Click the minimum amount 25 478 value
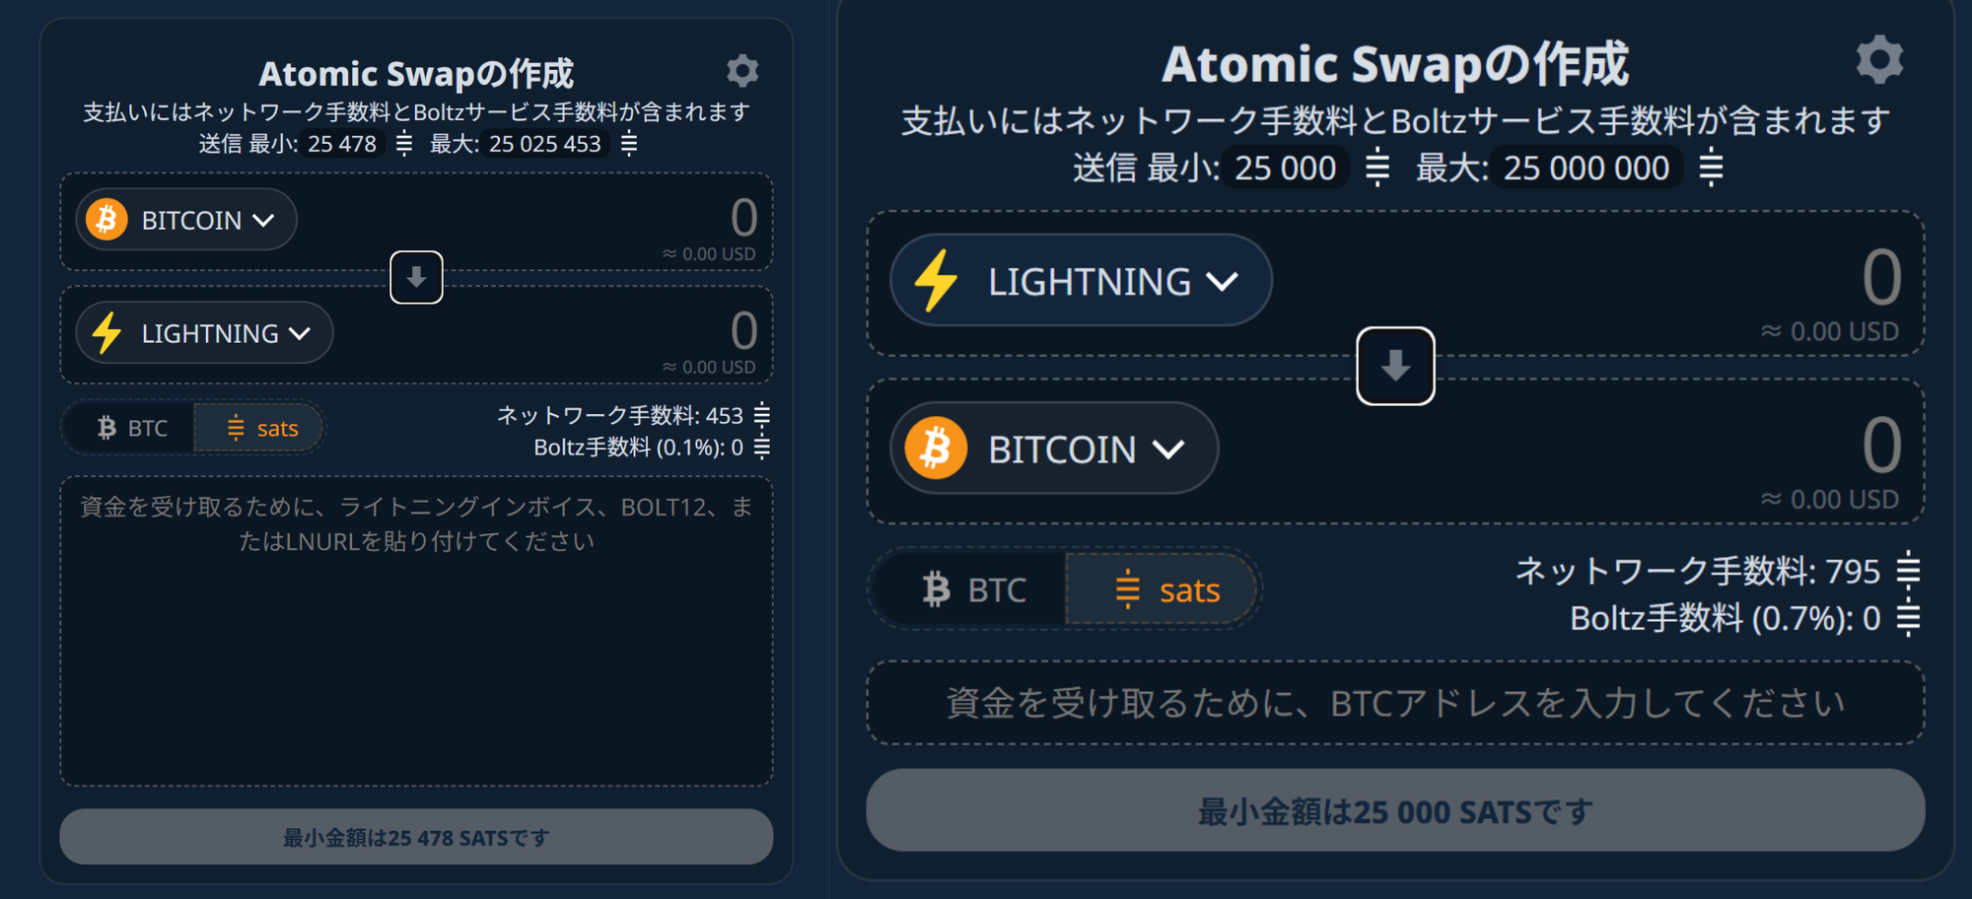This screenshot has height=899, width=1972. [x=341, y=144]
